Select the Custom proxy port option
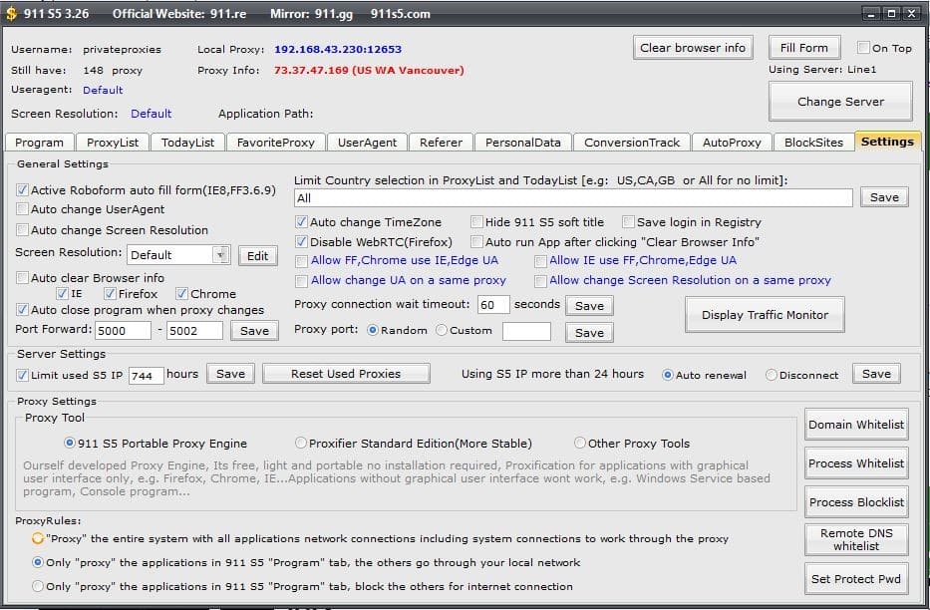Image resolution: width=930 pixels, height=610 pixels. tap(442, 330)
